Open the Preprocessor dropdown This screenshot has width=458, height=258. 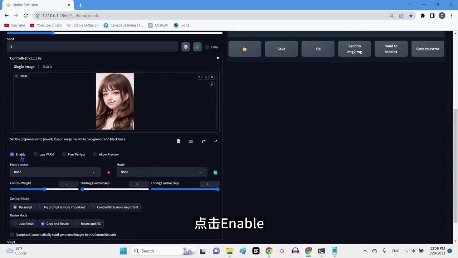pyautogui.click(x=54, y=172)
